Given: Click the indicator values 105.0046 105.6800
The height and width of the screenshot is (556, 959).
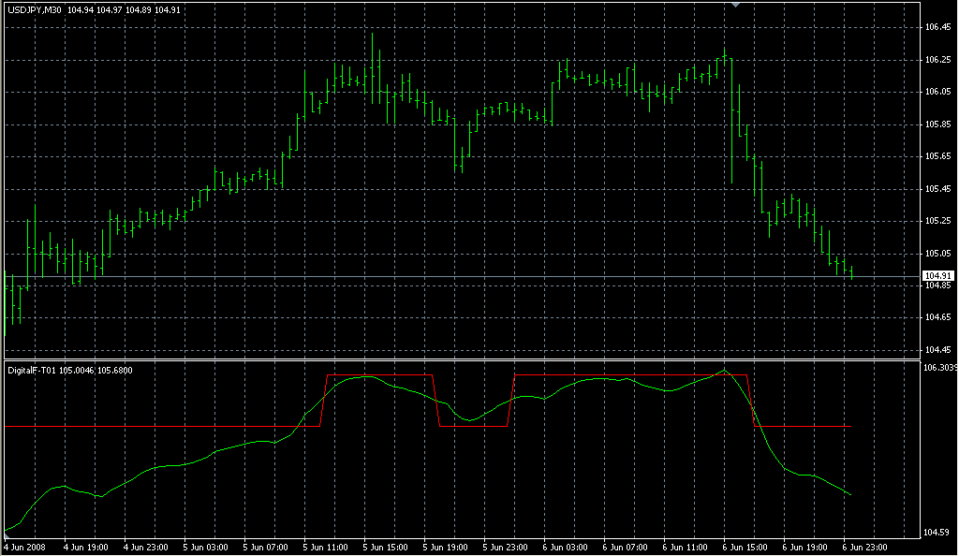Looking at the screenshot, I should (96, 371).
